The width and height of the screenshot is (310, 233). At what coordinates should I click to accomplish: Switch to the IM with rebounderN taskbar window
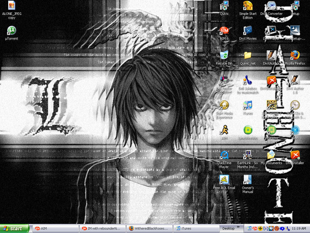coord(102,229)
